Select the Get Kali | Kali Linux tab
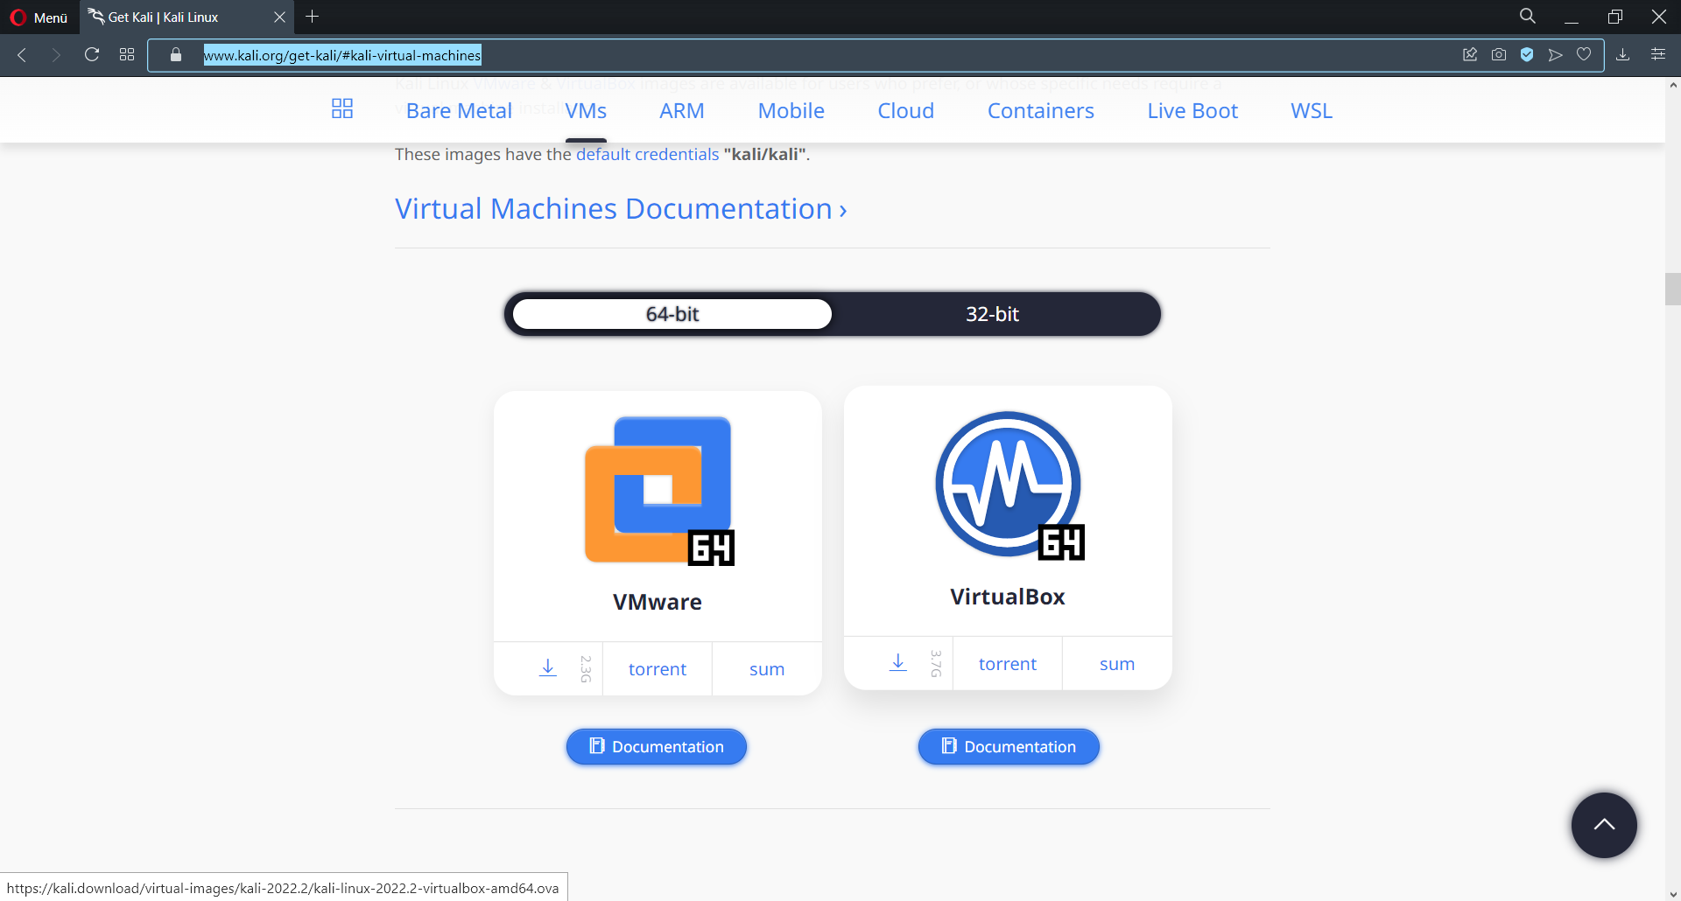This screenshot has height=901, width=1681. (187, 17)
